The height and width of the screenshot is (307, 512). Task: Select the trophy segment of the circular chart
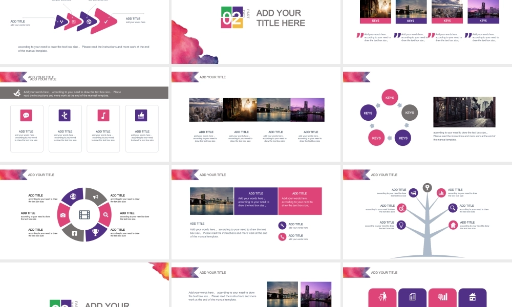(x=95, y=233)
